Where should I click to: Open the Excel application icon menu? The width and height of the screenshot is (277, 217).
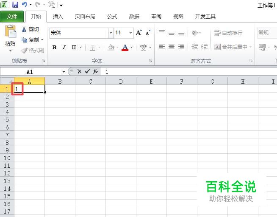click(4, 5)
